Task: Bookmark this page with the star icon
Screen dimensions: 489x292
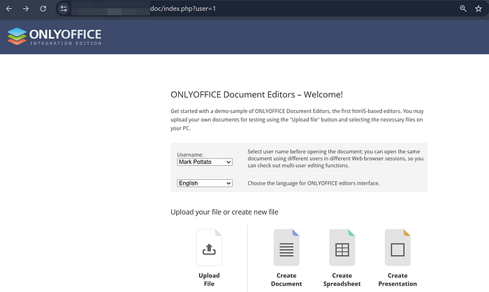Action: 479,8
